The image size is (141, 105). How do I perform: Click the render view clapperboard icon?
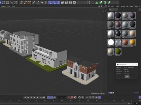(62, 3)
